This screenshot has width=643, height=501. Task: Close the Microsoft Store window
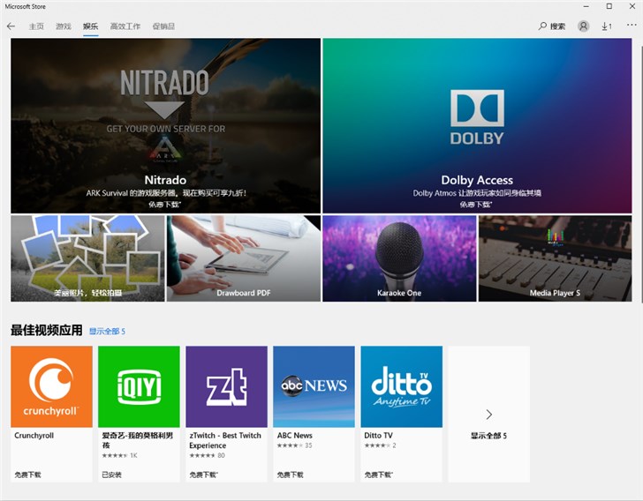click(632, 6)
